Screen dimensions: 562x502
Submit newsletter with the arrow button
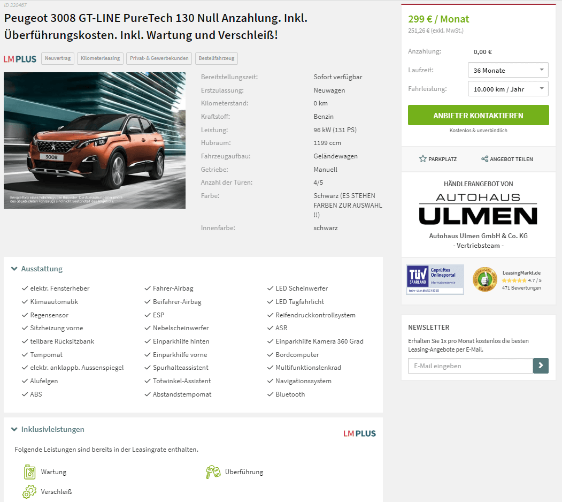[x=541, y=366]
